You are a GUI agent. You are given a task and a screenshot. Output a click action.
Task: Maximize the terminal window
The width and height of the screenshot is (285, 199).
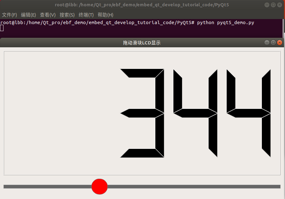pos(273,5)
